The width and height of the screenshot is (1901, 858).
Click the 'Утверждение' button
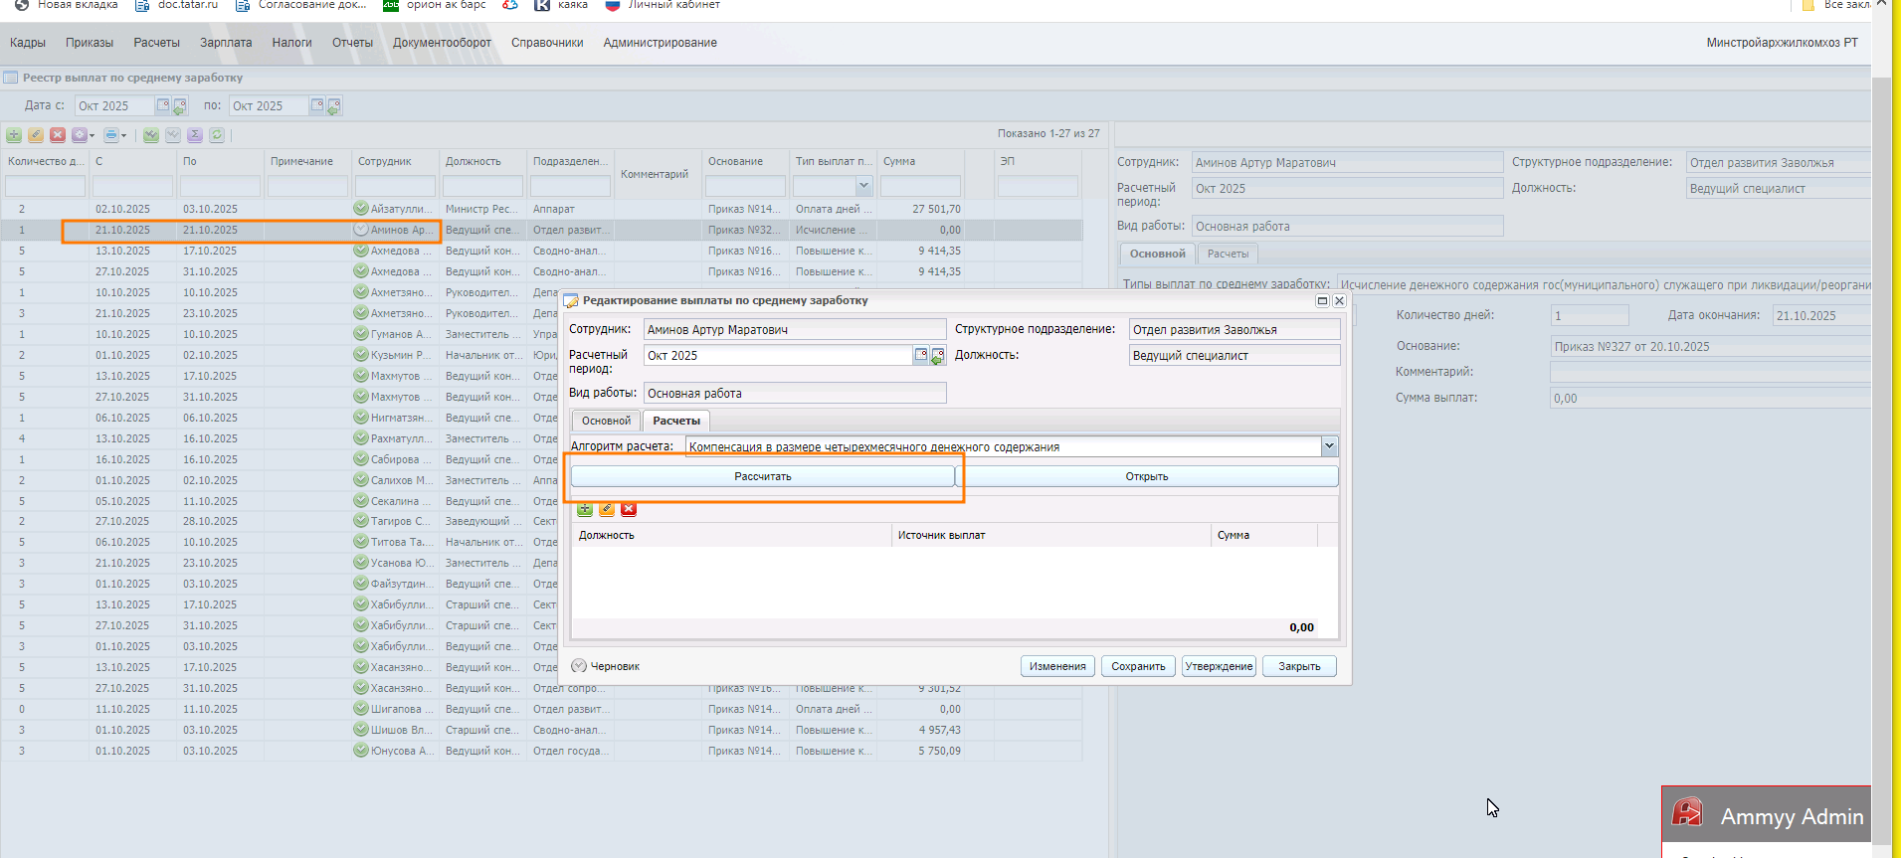1219,666
